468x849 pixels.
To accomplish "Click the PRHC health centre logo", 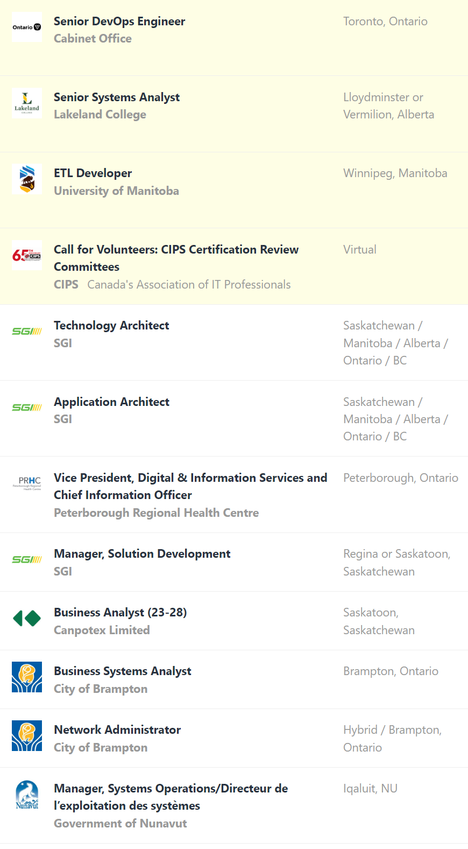I will (x=27, y=483).
